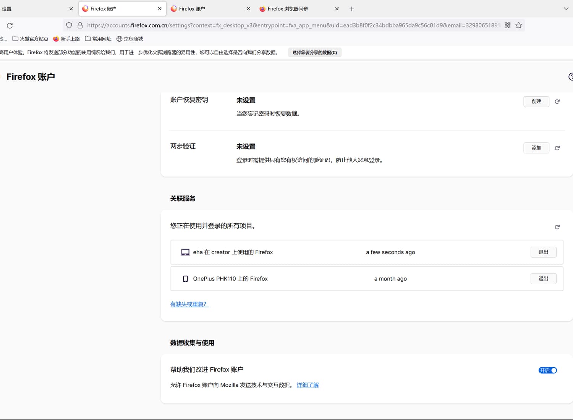Sign out the OnePlus PHK110 device

click(543, 279)
